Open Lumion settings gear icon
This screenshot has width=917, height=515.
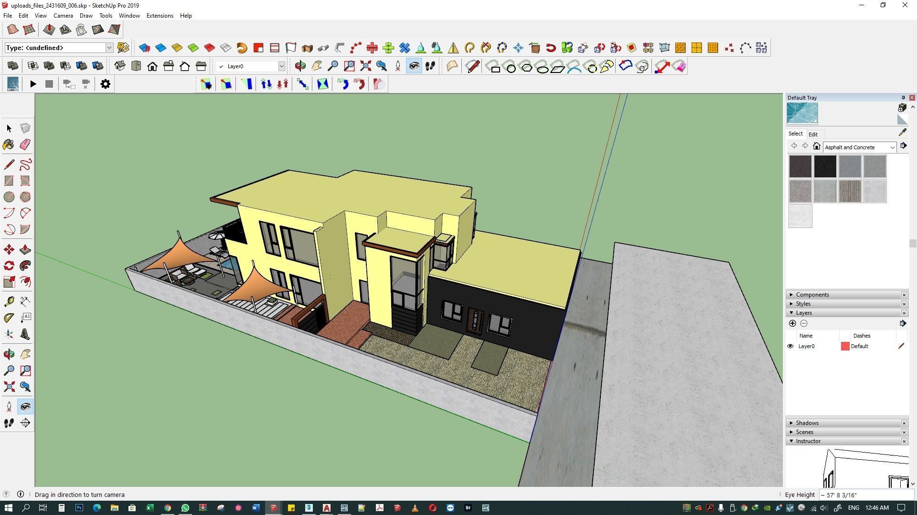(x=105, y=84)
